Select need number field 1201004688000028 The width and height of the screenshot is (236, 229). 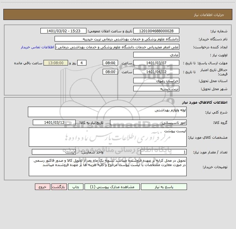click(x=156, y=31)
